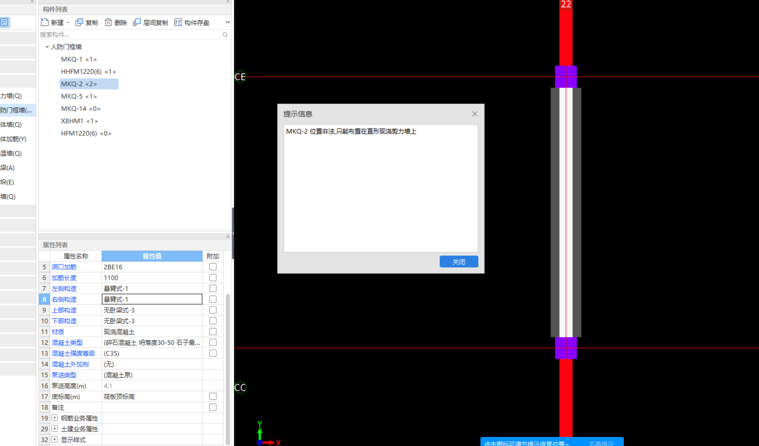Close the 属性列表 panel

pyautogui.click(x=228, y=237)
